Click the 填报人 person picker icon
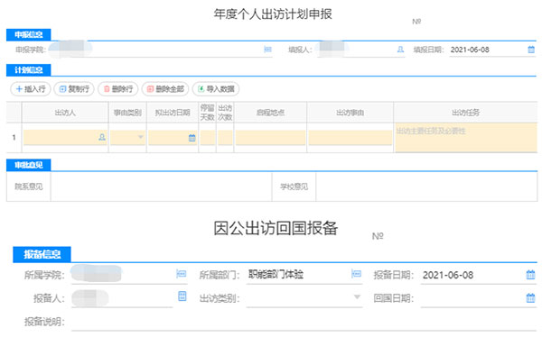This screenshot has width=542, height=337. [400, 50]
